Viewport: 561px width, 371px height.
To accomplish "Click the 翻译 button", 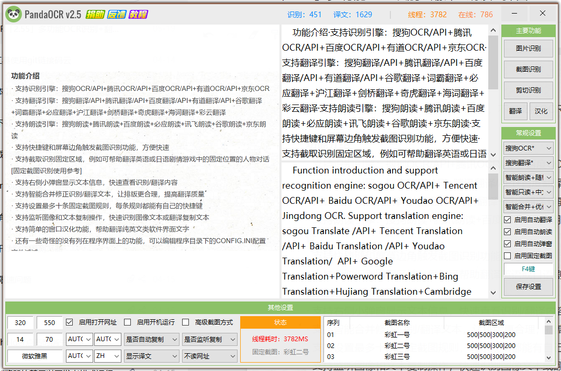I will pyautogui.click(x=515, y=111).
